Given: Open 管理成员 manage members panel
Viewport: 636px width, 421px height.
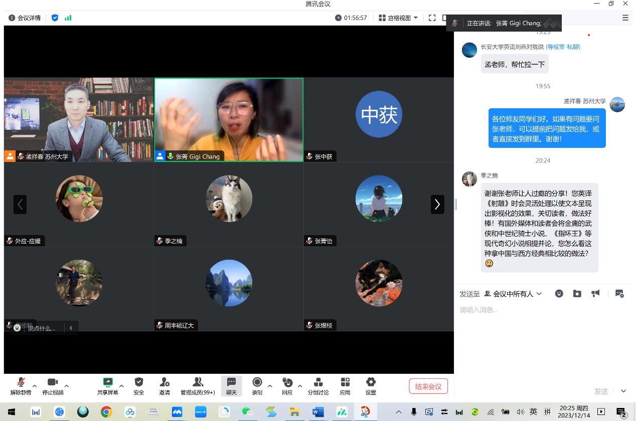Looking at the screenshot, I should (198, 383).
